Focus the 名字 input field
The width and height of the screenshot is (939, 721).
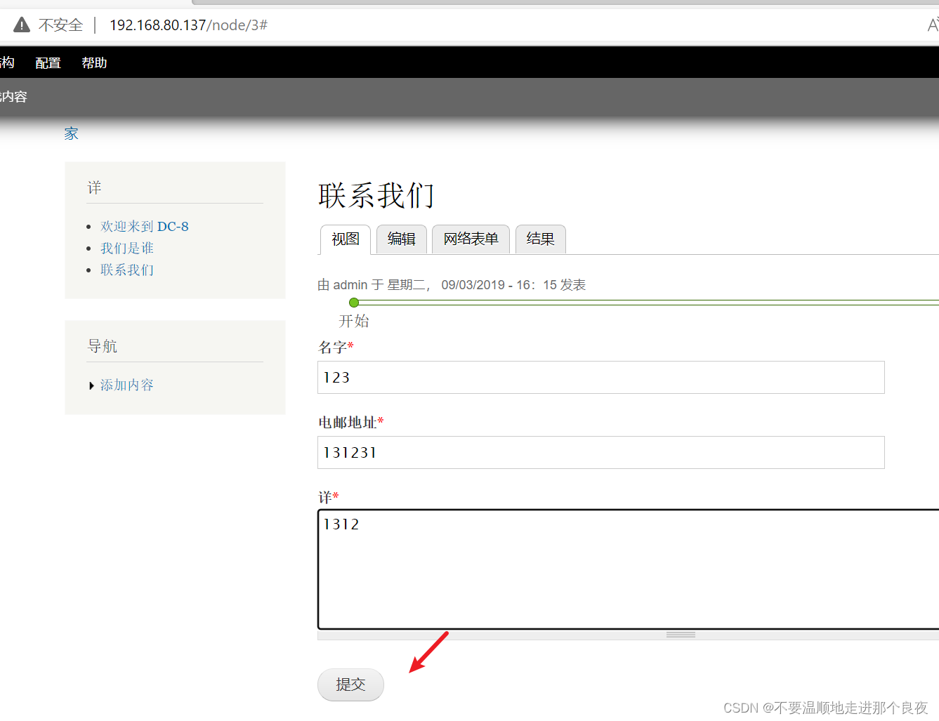click(601, 378)
